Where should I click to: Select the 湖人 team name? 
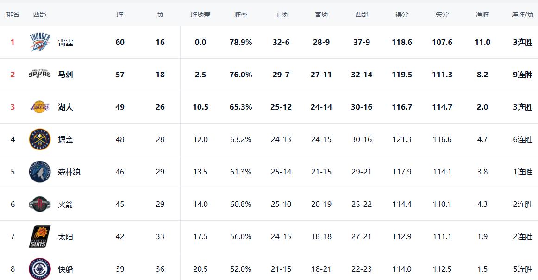pyautogui.click(x=65, y=107)
